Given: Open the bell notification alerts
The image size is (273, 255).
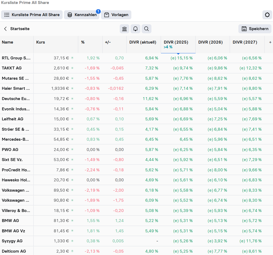Looking at the screenshot, I should [135, 29].
